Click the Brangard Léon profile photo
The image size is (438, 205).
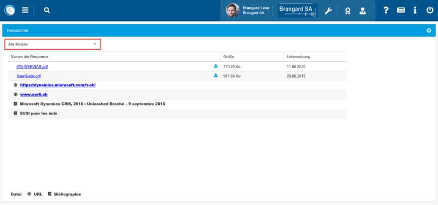[x=232, y=10]
